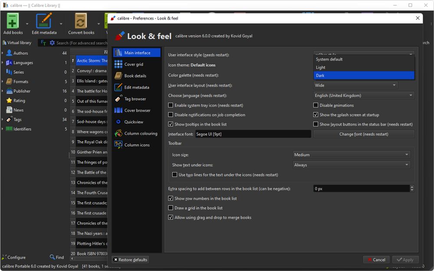Enable Draw a grid in the book list
The height and width of the screenshot is (271, 434).
pyautogui.click(x=171, y=208)
